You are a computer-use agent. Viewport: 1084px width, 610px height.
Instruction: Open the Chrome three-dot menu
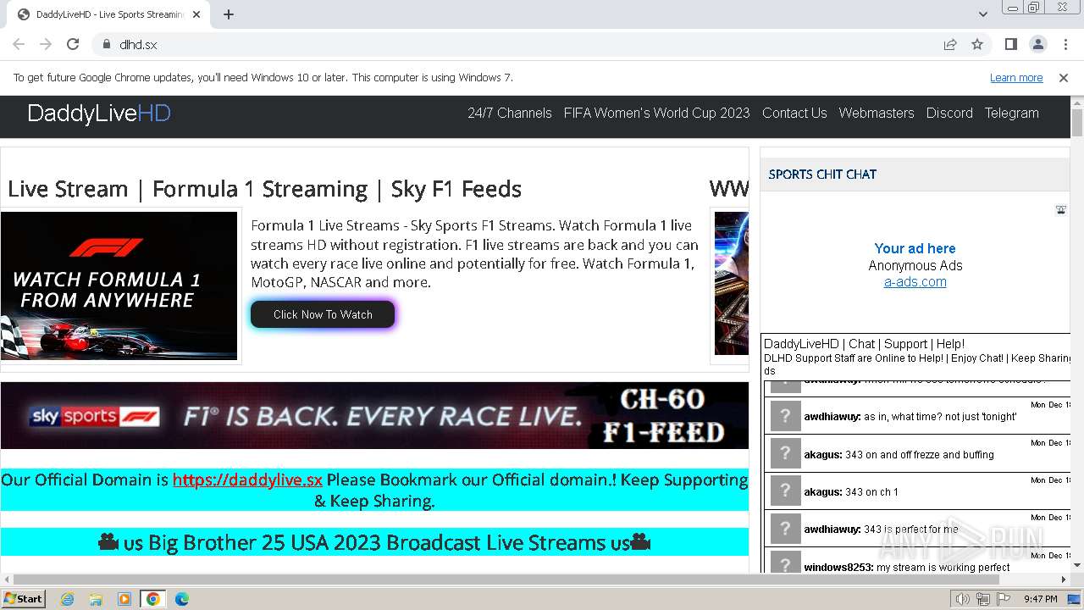tap(1065, 44)
